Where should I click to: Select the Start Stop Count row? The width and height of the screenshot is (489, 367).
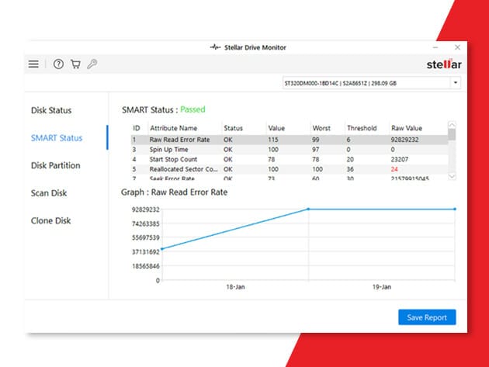tap(175, 159)
